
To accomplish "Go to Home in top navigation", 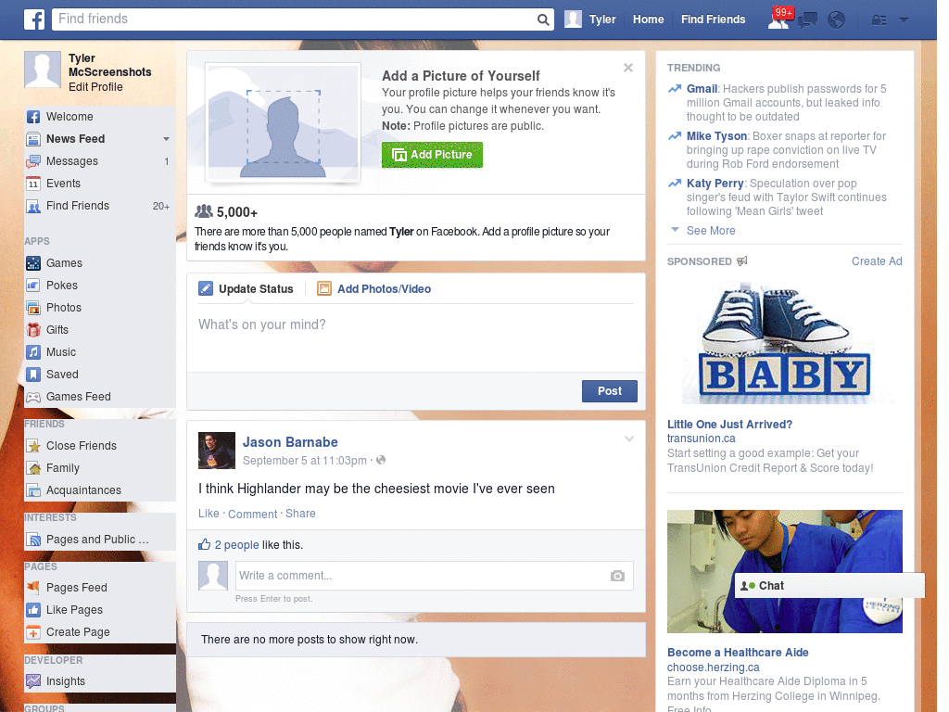I will [648, 19].
